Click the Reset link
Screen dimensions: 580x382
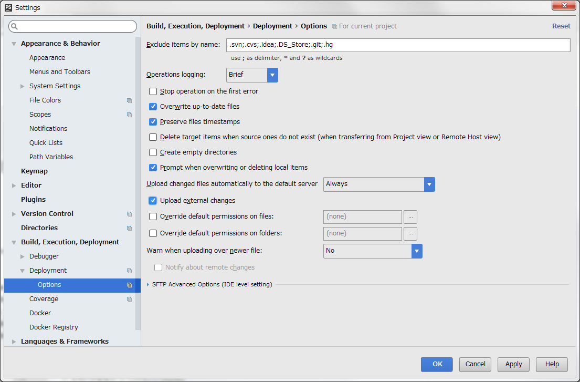561,26
